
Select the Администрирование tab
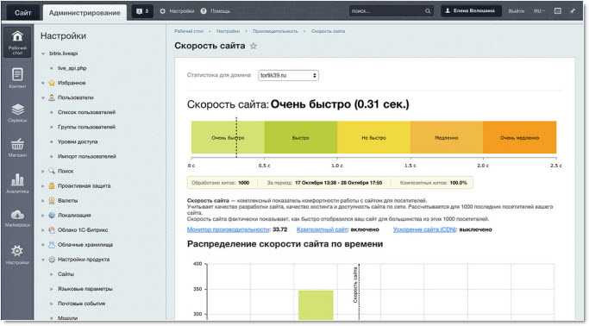[x=85, y=12]
